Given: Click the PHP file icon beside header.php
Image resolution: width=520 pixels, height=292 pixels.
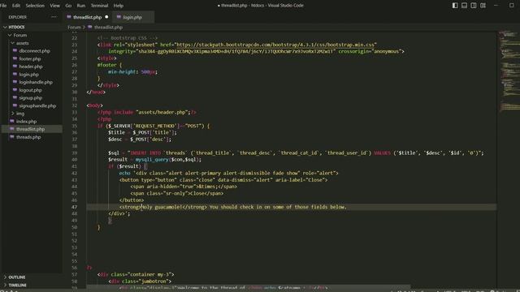Looking at the screenshot, I should pos(15,67).
